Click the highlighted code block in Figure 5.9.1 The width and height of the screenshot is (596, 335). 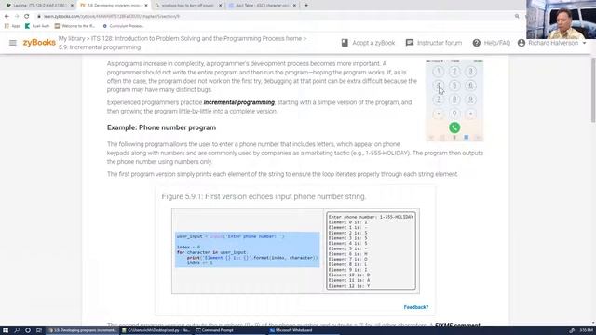click(247, 249)
